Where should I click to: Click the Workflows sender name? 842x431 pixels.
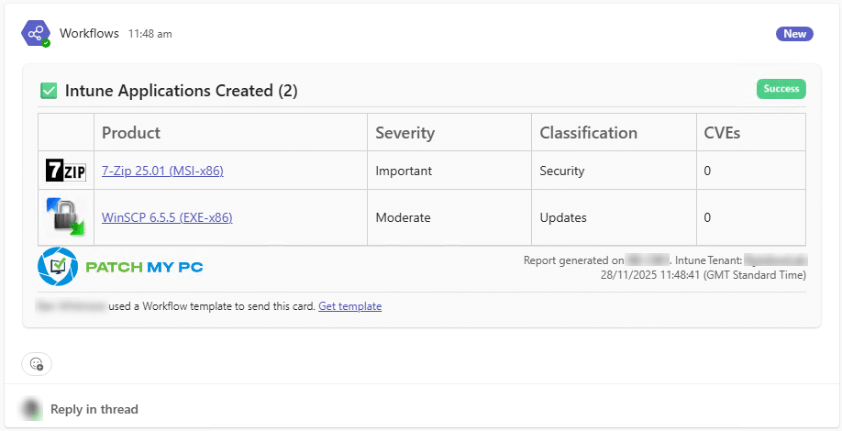point(89,34)
